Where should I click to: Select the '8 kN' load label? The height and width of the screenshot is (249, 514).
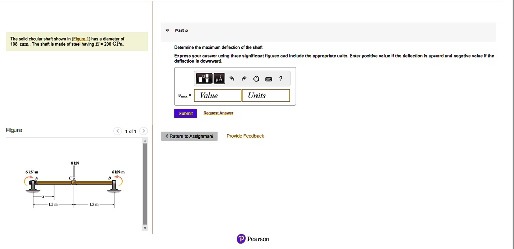(75, 163)
